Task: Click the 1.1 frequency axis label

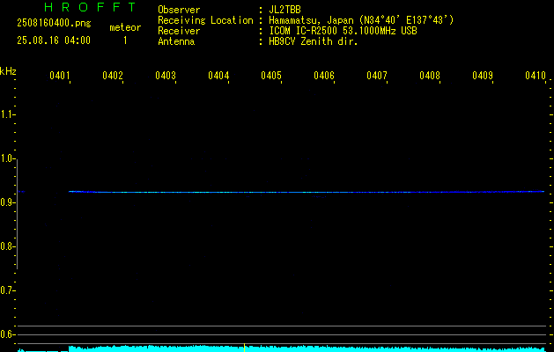Action: (x=7, y=114)
